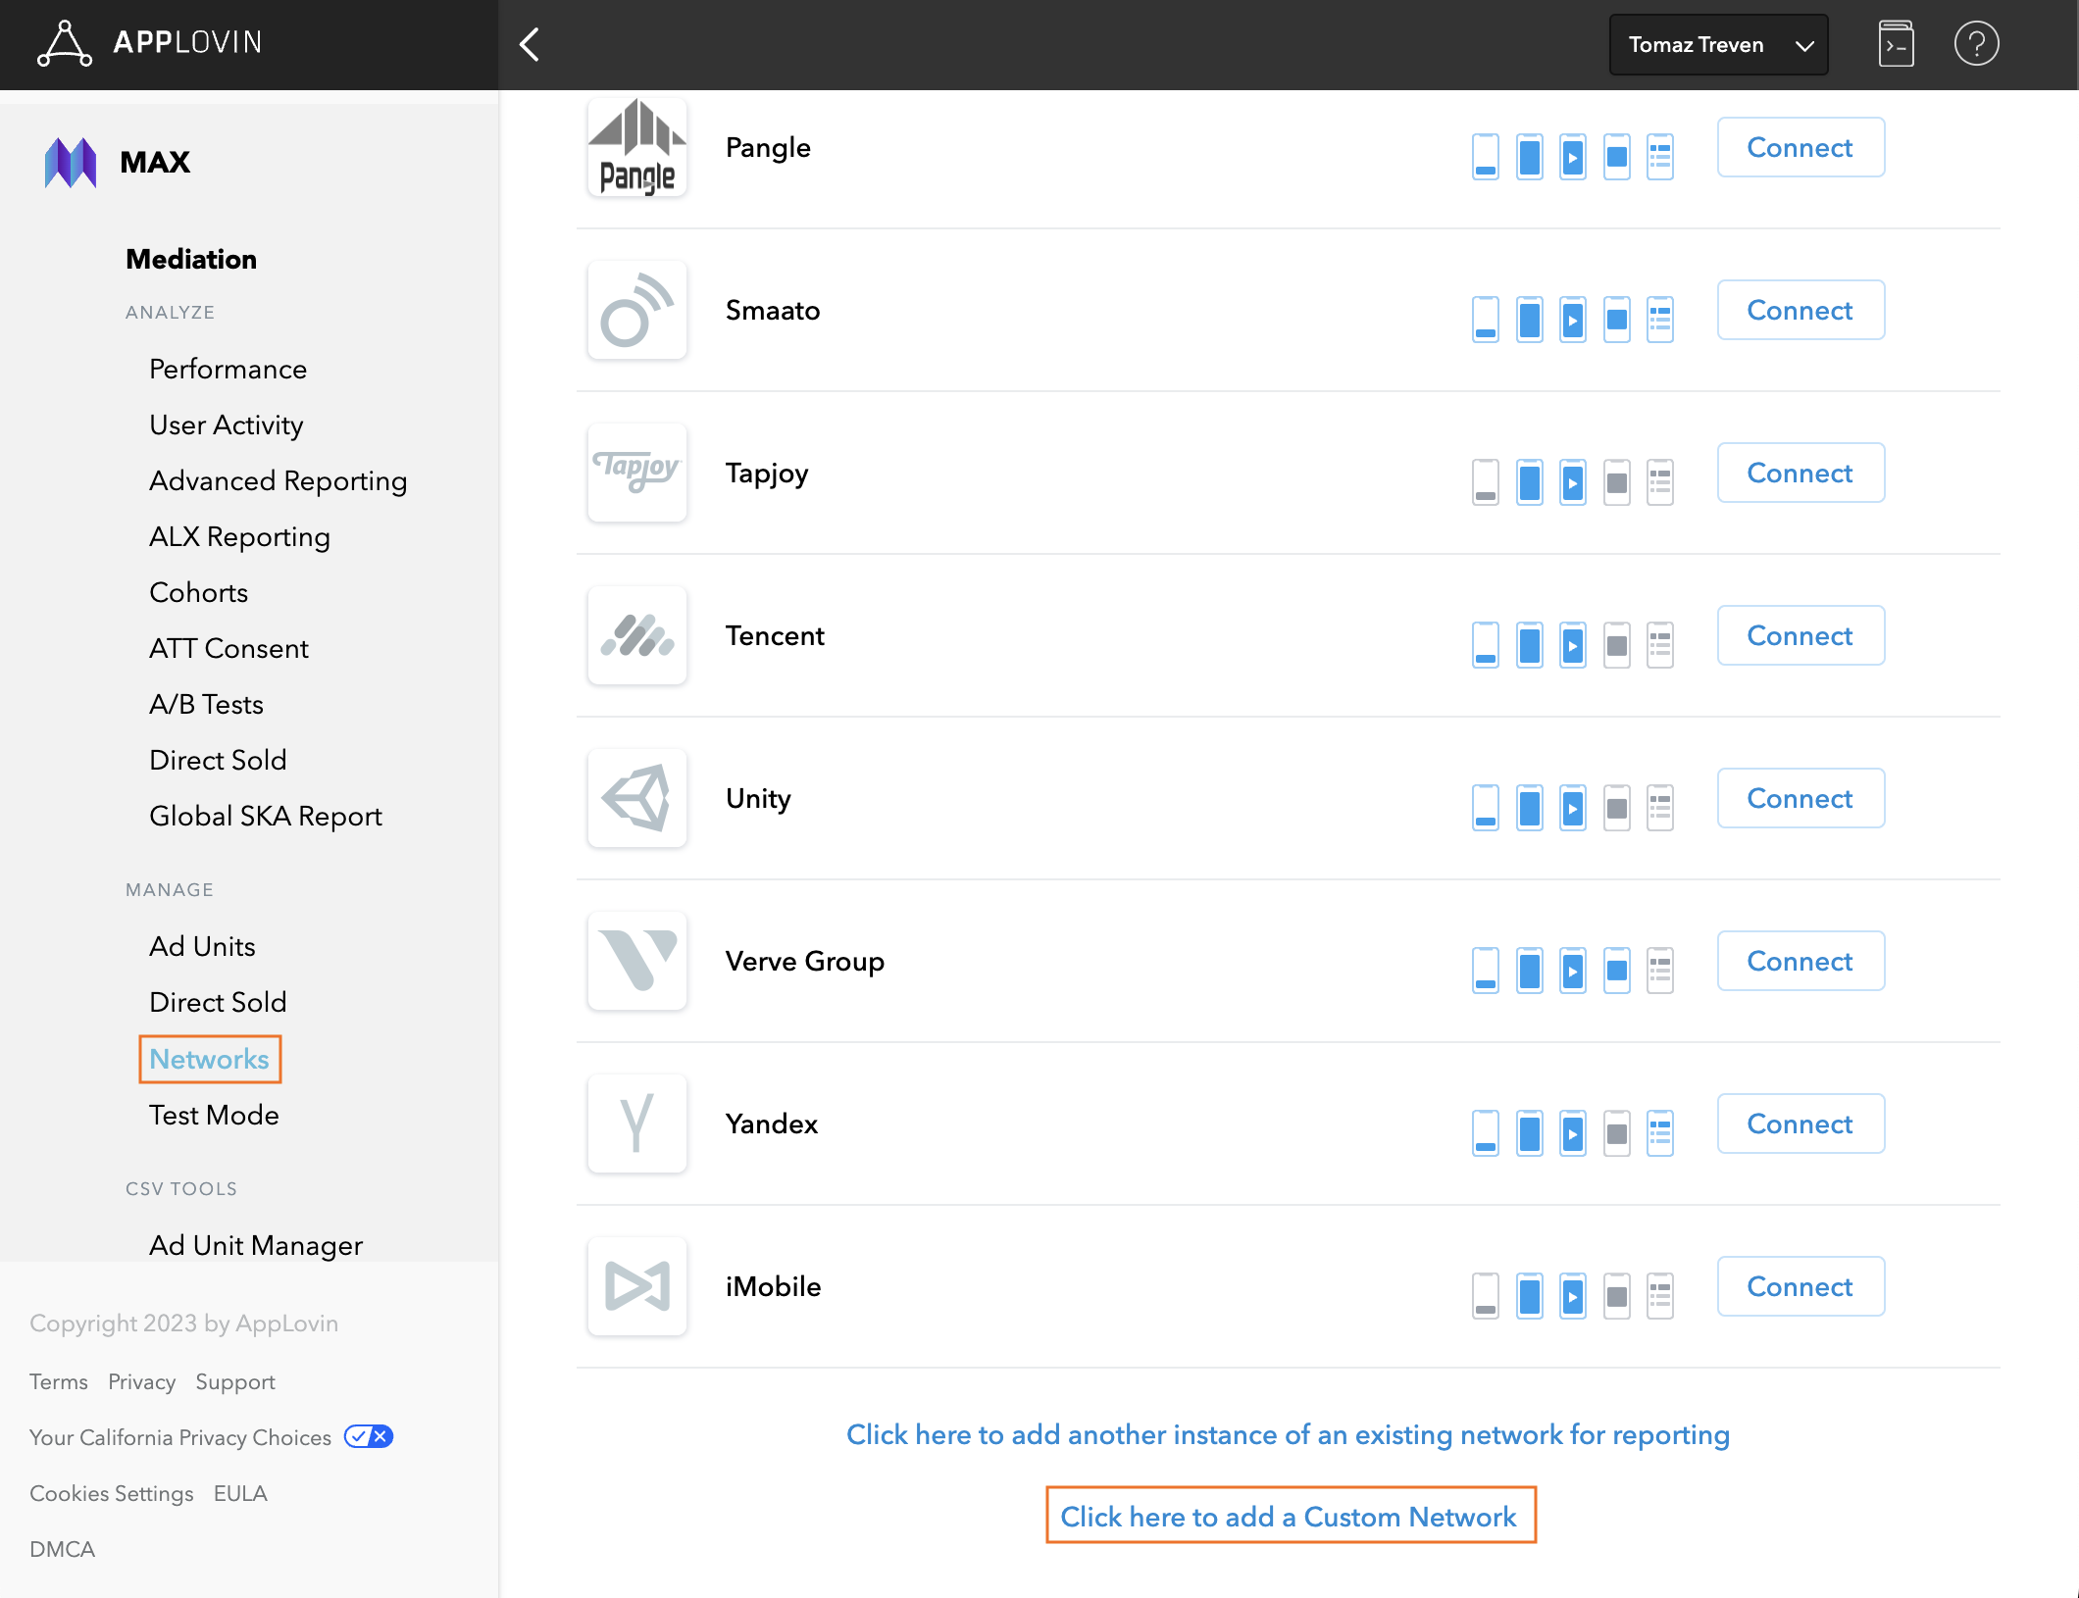Viewport: 2079px width, 1598px height.
Task: Open the Tomaz Treven account dropdown
Action: 1718,44
